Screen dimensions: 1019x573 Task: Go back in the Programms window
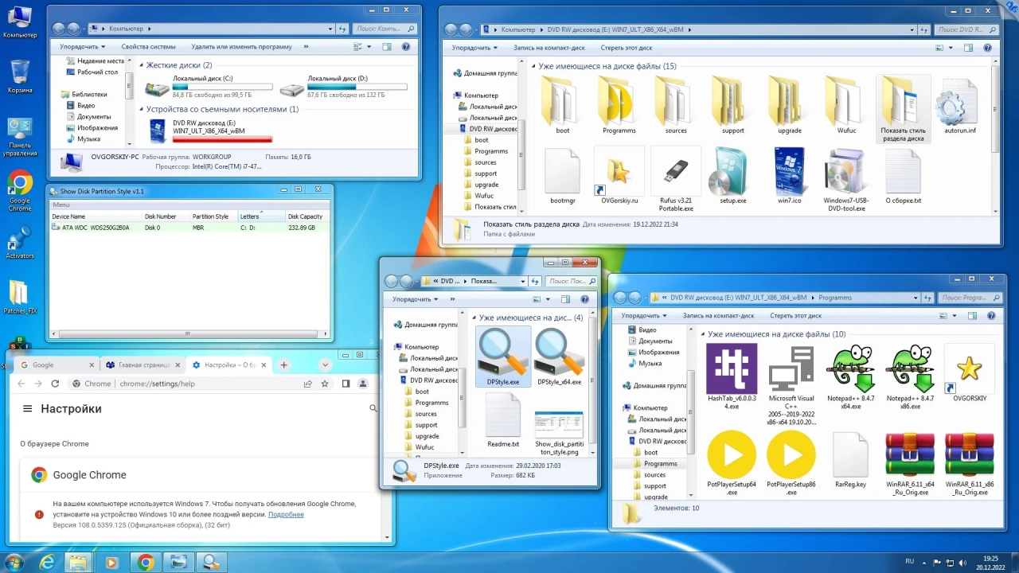click(x=622, y=298)
